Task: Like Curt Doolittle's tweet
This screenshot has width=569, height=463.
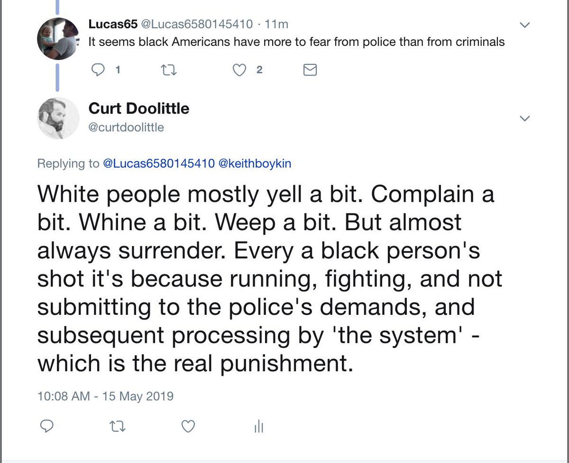Action: [189, 427]
